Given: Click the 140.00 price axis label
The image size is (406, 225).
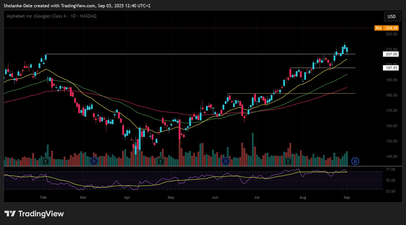Looking at the screenshot, I should [391, 157].
